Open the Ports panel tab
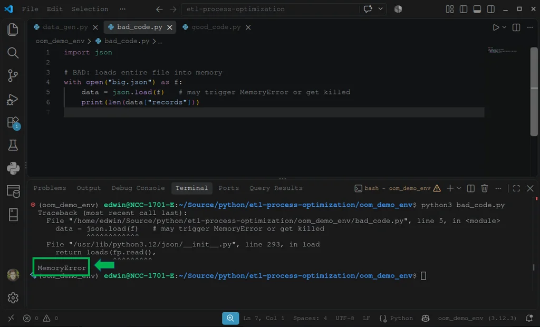The width and height of the screenshot is (540, 327). pyautogui.click(x=229, y=188)
